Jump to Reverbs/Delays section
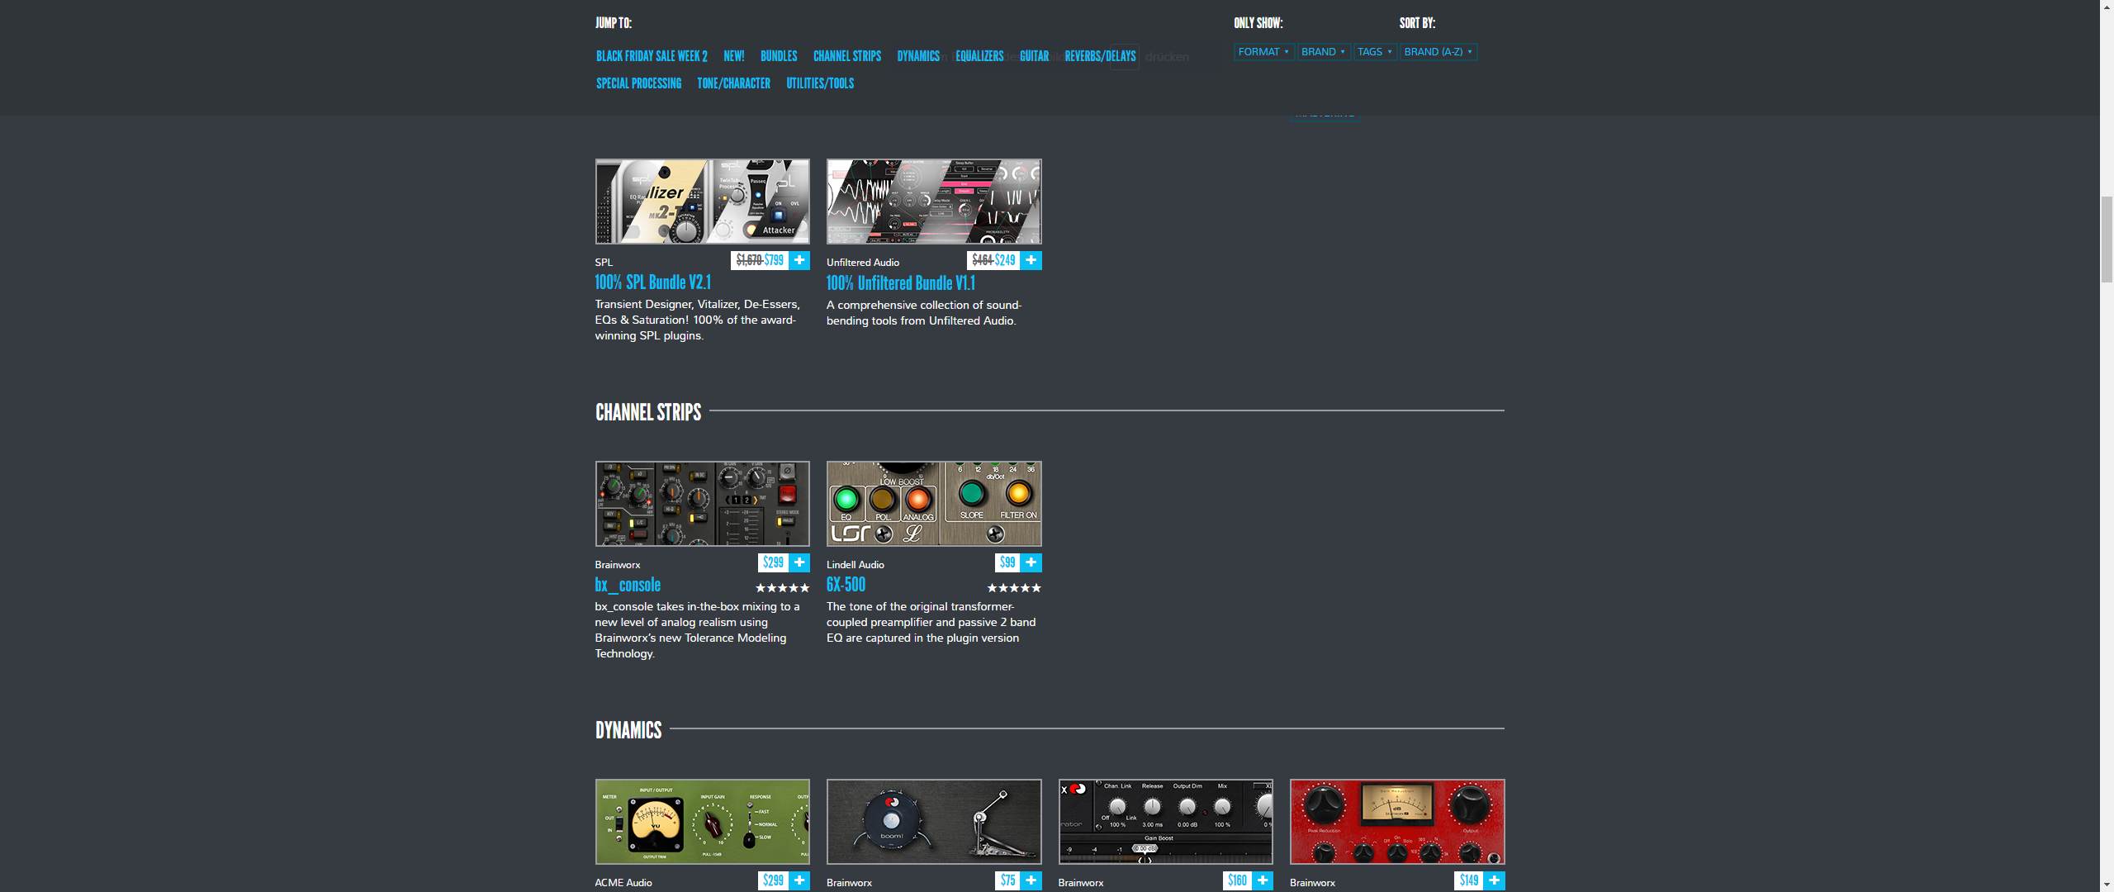 pyautogui.click(x=1100, y=56)
